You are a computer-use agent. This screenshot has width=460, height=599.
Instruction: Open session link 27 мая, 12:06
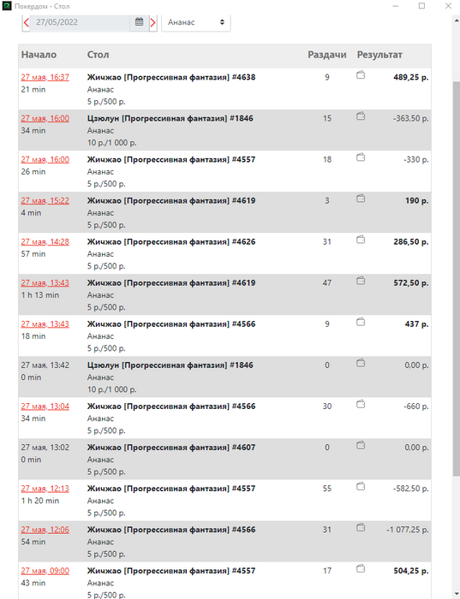tap(45, 530)
